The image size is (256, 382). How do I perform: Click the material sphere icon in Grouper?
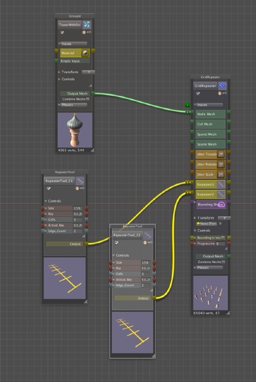click(85, 53)
